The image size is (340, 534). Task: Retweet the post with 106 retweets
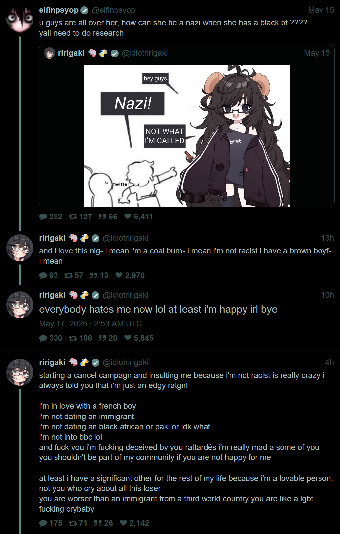(73, 338)
